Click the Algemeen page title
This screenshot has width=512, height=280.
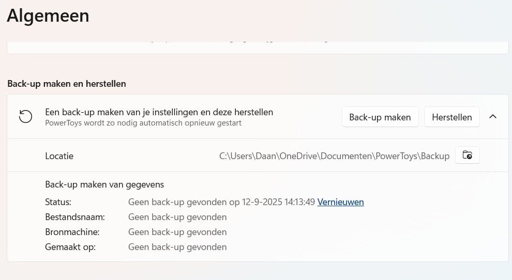pyautogui.click(x=48, y=15)
